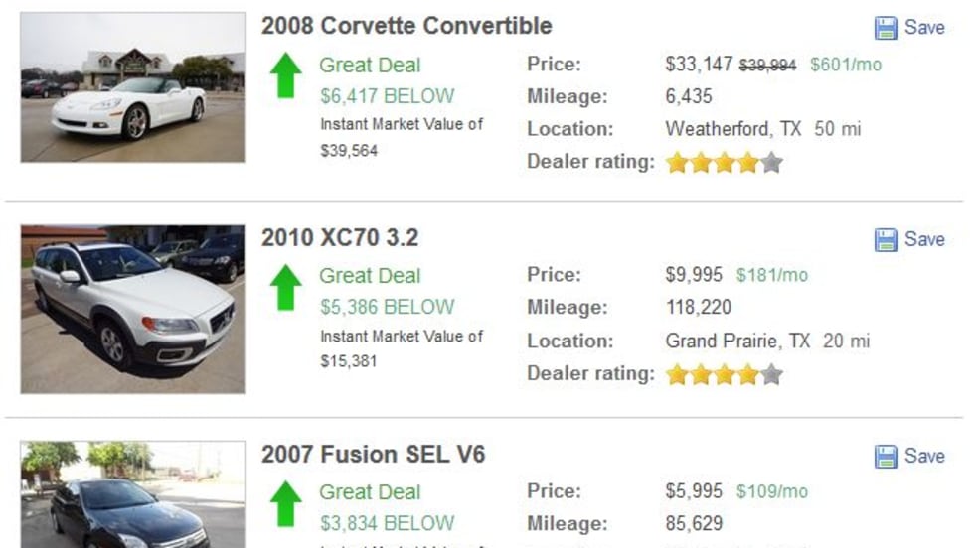View the white Corvette photo thumbnail
This screenshot has height=548, width=974.
tap(133, 87)
